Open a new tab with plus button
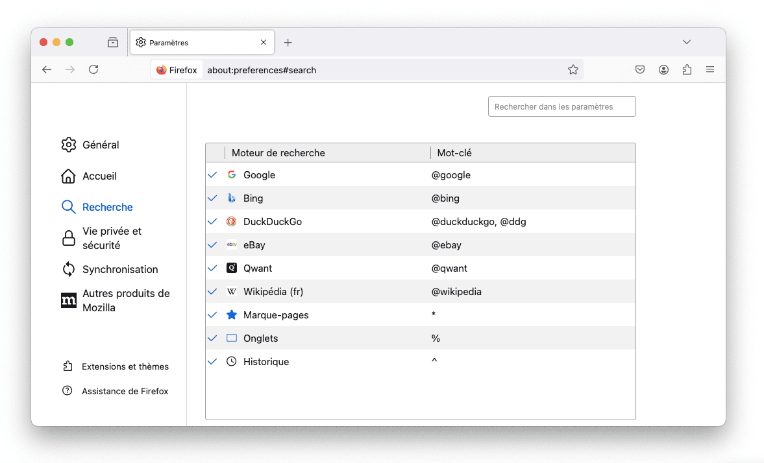The width and height of the screenshot is (764, 463). pyautogui.click(x=288, y=43)
